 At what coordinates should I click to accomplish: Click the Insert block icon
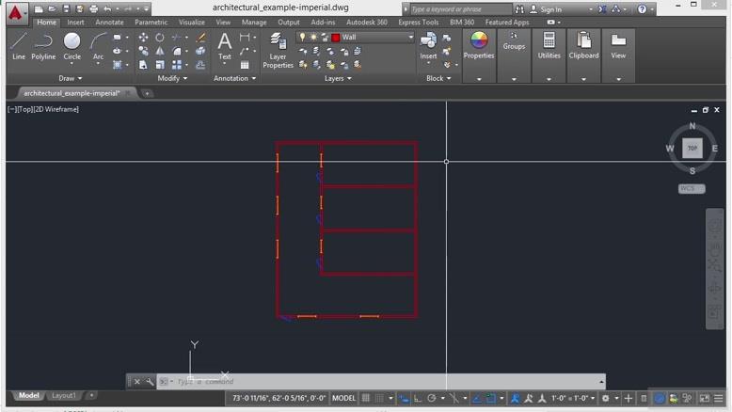click(x=428, y=46)
